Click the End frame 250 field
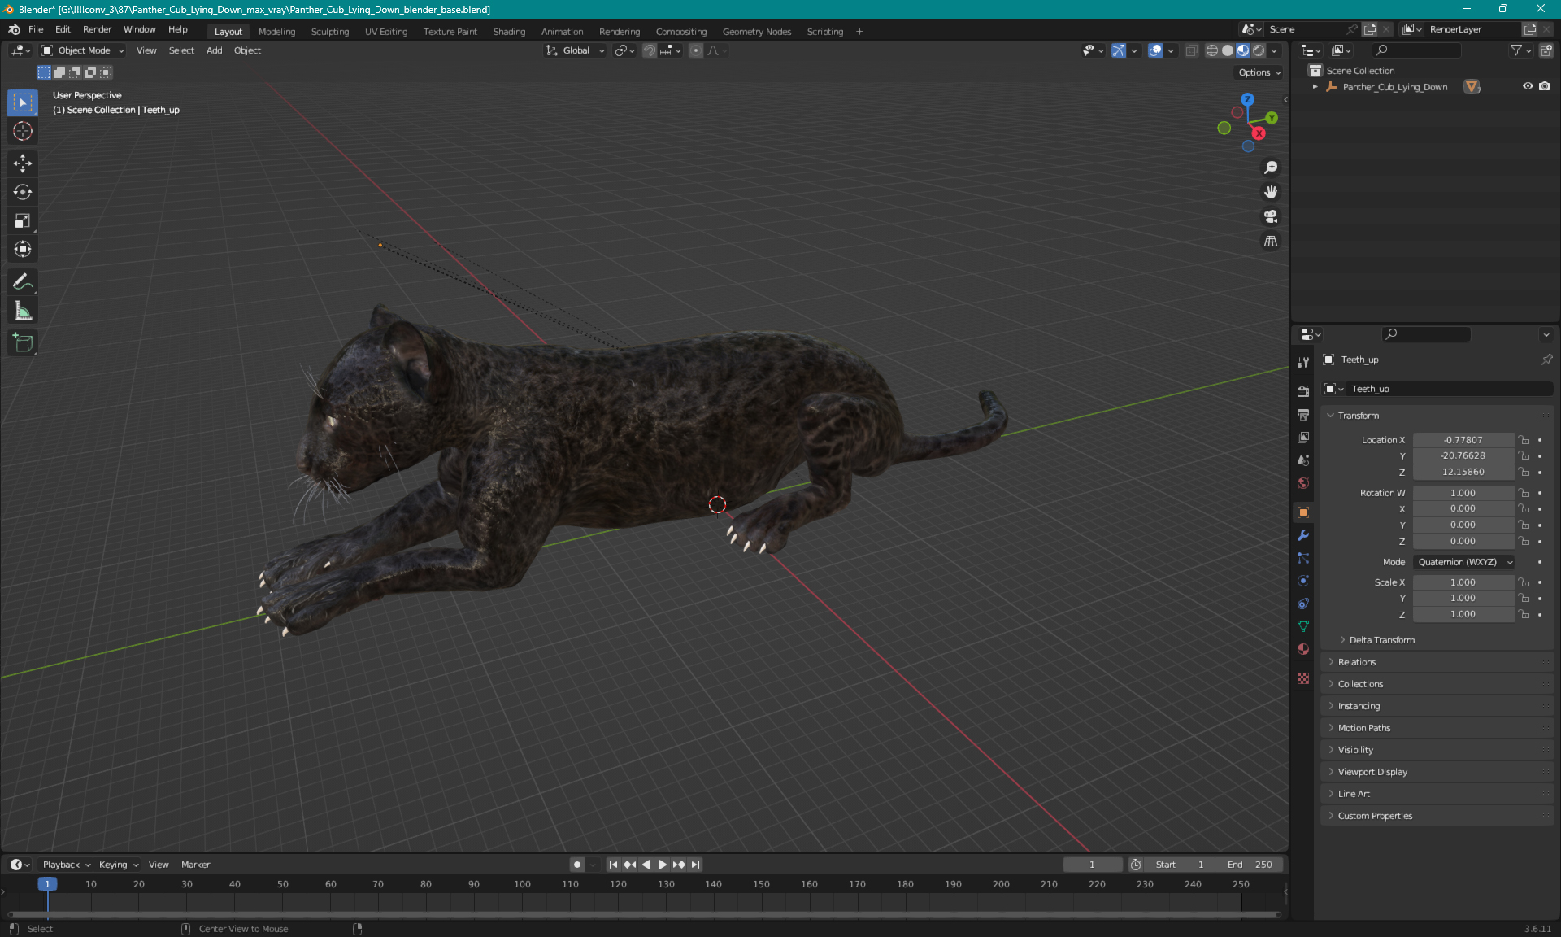Screen dimensions: 1561x937 click(x=1250, y=865)
